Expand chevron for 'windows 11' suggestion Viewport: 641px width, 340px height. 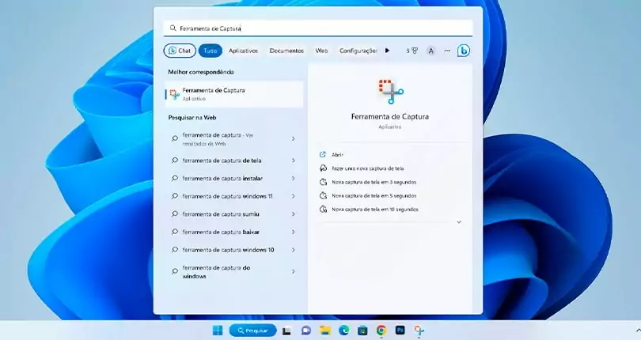pos(293,196)
